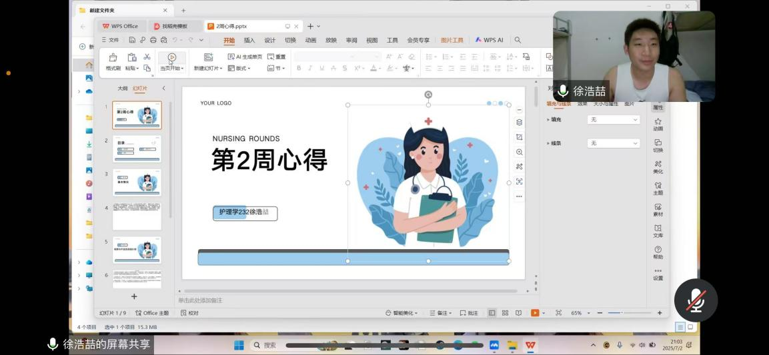Click the layers icon beside selected image
This screenshot has height=355, width=769.
pyautogui.click(x=519, y=123)
